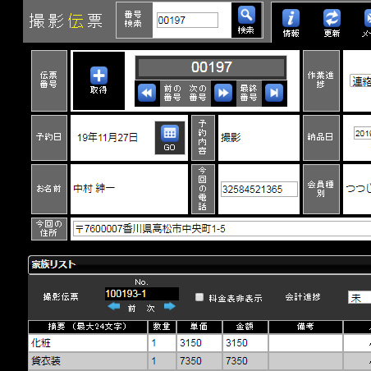Image resolution: width=371 pixels, height=371 pixels.
Task: Click the 検索 magnifier search icon
Action: 246,16
